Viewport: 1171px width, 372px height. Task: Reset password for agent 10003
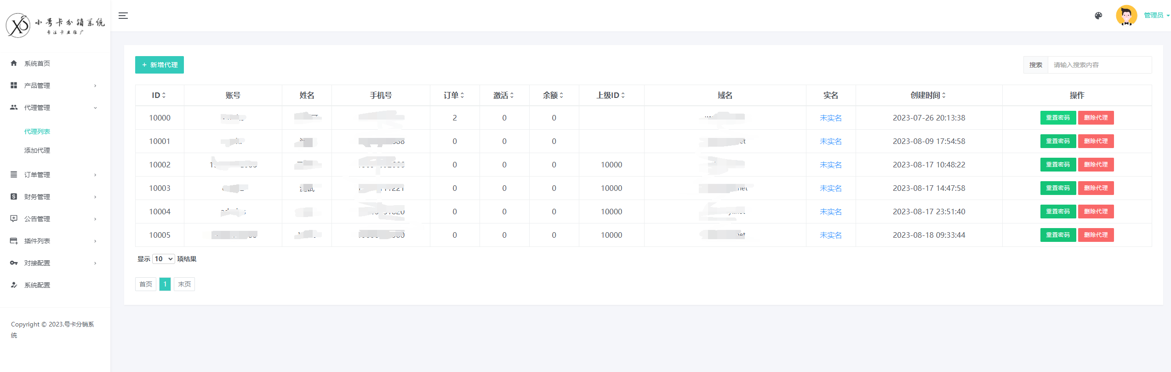pyautogui.click(x=1058, y=188)
